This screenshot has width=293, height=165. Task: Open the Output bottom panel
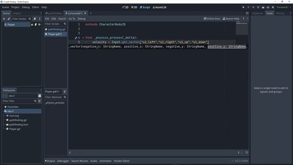pyautogui.click(x=50, y=161)
